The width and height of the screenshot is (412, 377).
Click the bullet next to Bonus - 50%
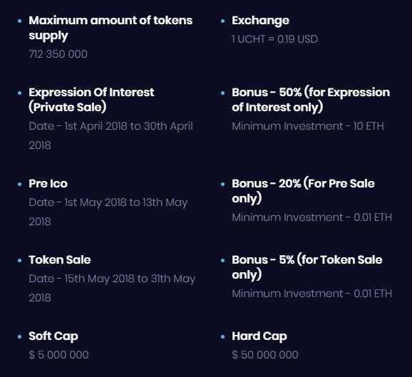click(x=223, y=93)
